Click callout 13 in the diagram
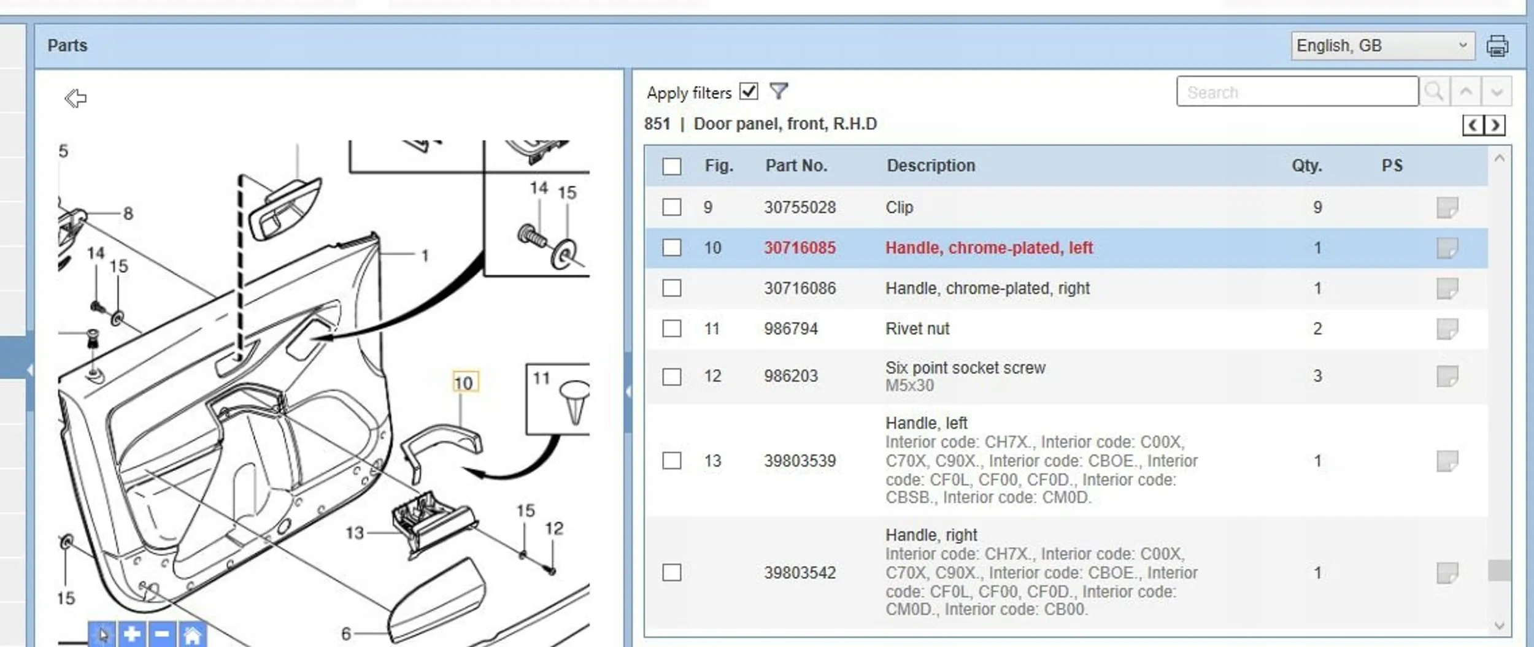 click(x=355, y=533)
